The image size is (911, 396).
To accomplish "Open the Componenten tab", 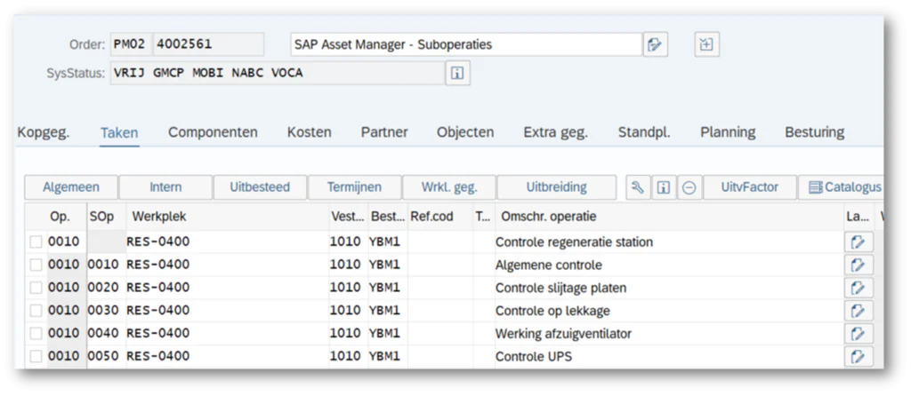I will coord(213,133).
